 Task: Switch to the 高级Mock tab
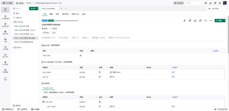pos(75,14)
